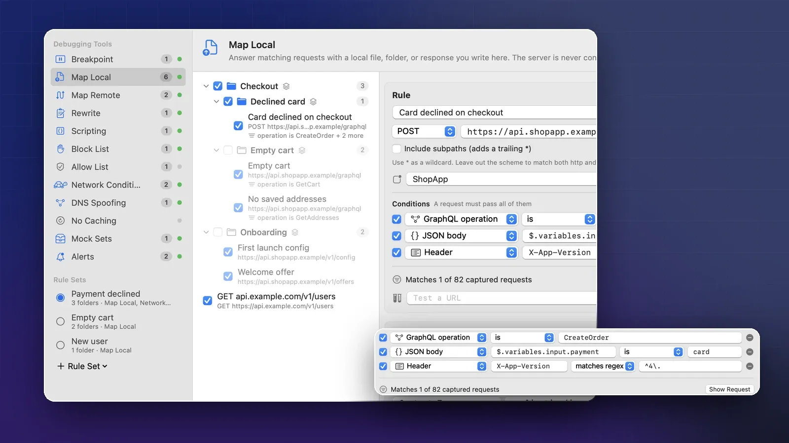The image size is (789, 443).
Task: Click the green status dot beside Rewrite
Action: 179,113
